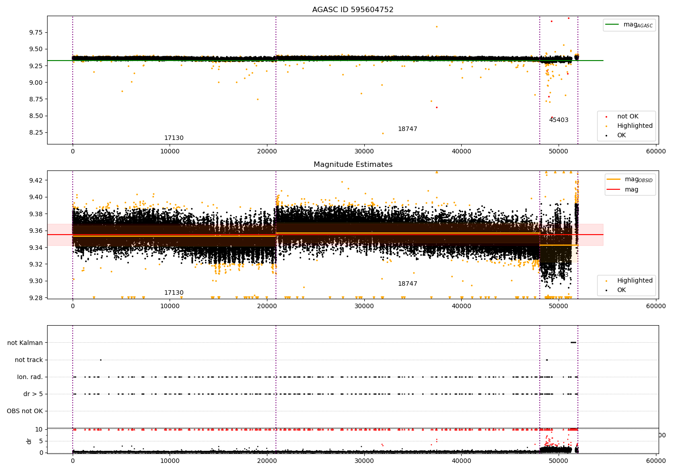The height and width of the screenshot is (471, 673).
Task: Click "Highlighted" in the Magnitude Estimates legend
Action: click(x=635, y=281)
